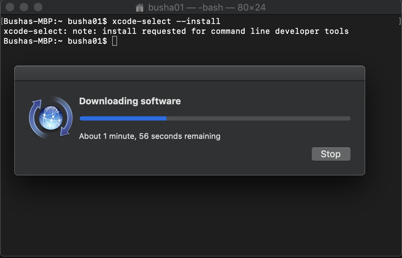Click the unfilled gray part of progress bar
402x258 pixels.
[x=258, y=118]
